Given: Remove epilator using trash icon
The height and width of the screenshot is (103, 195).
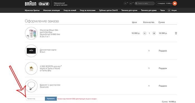Looking at the screenshot, I should (x=176, y=33).
